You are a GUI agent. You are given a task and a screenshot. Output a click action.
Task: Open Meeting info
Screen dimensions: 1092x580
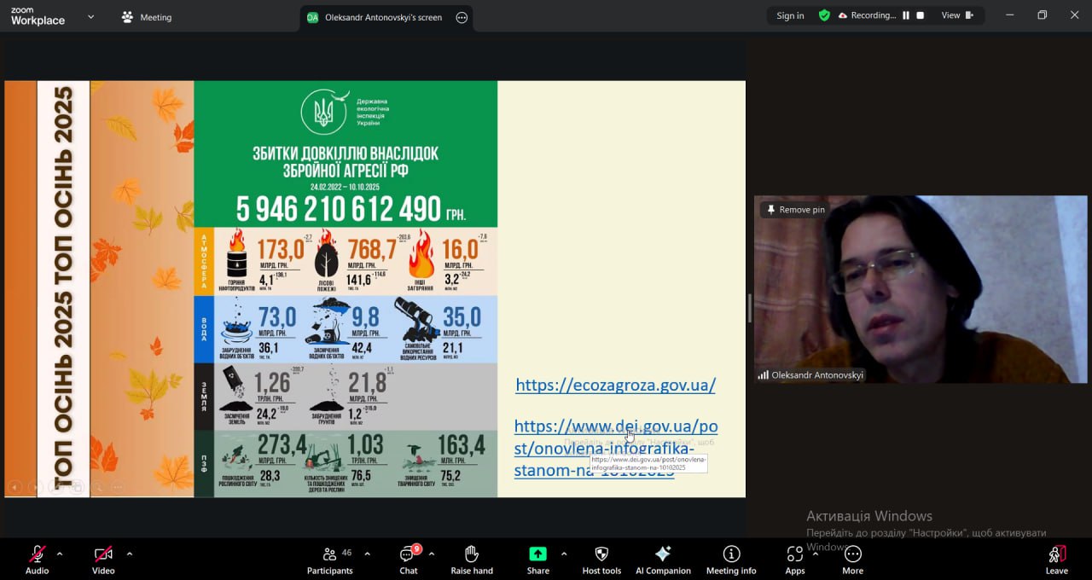point(731,560)
